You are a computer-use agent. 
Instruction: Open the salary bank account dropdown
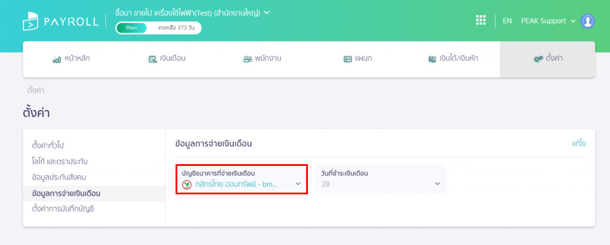(x=242, y=179)
